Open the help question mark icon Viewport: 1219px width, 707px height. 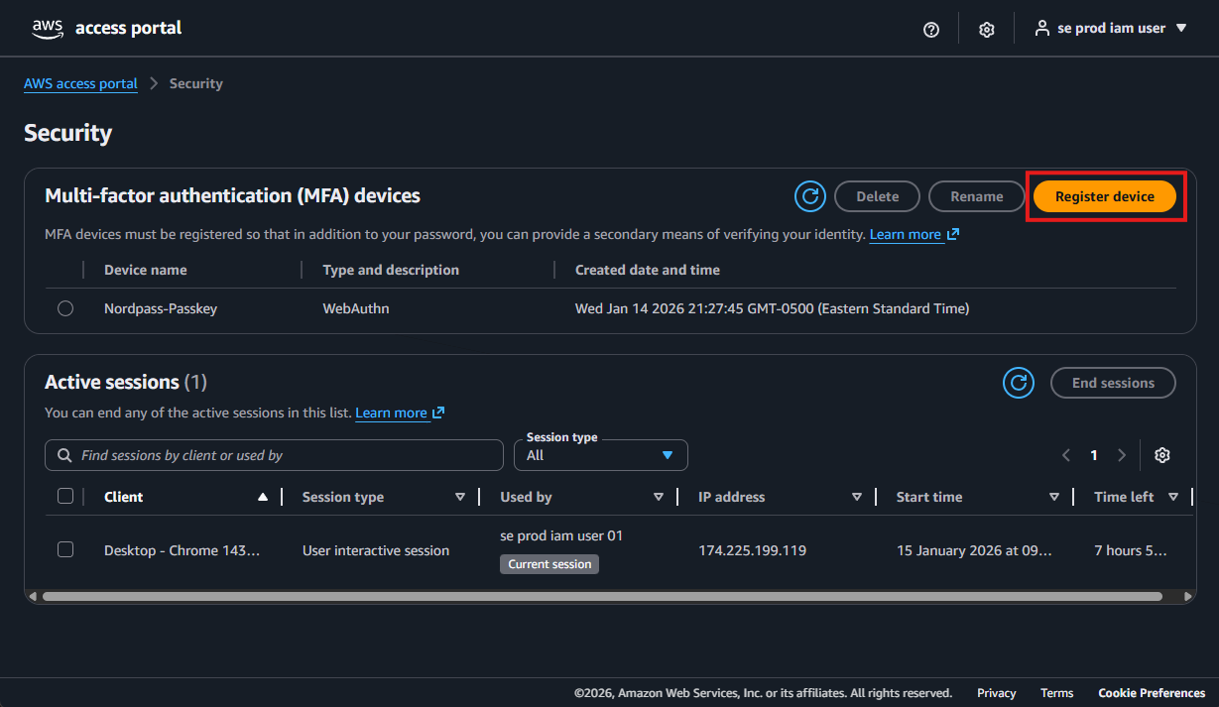[931, 30]
